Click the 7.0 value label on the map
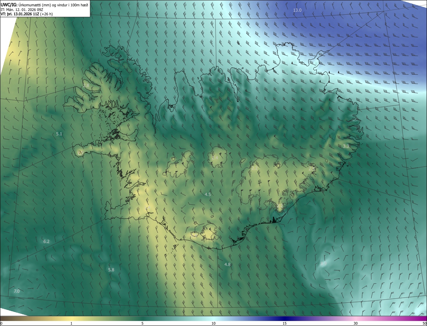Screen dimensions: 427x326 point(17,291)
